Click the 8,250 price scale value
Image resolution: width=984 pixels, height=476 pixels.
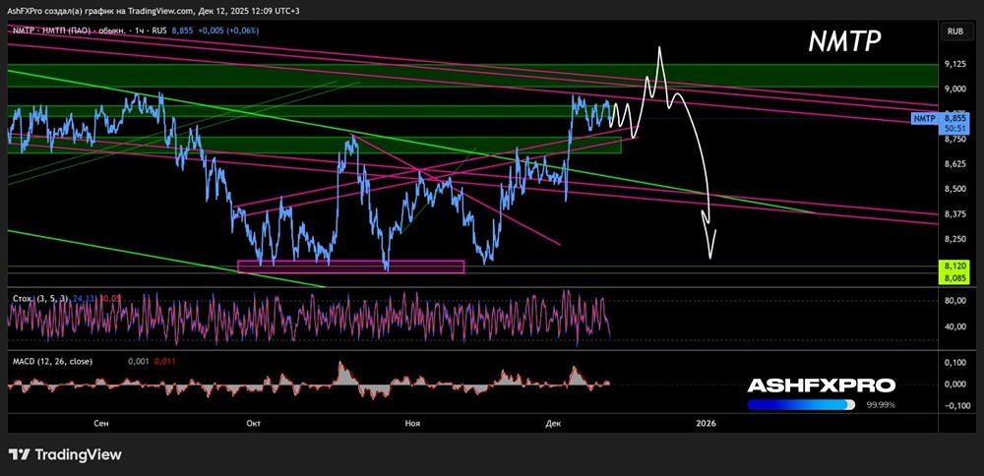954,239
